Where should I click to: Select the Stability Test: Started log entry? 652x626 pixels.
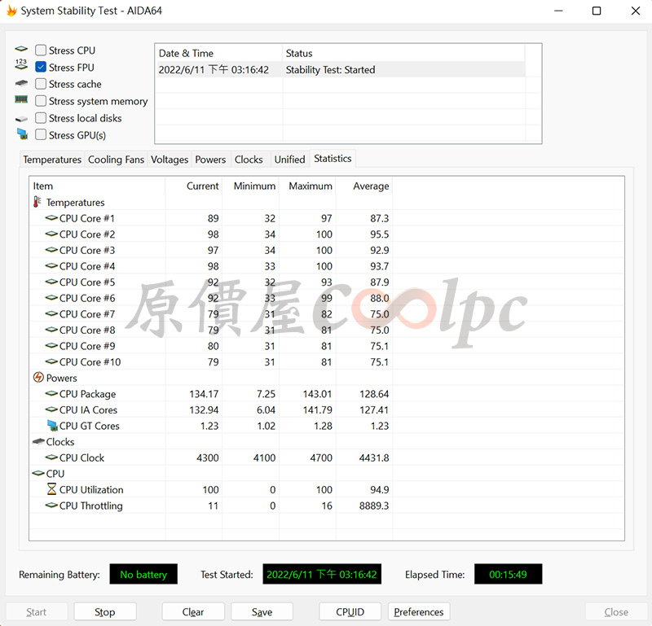(330, 70)
